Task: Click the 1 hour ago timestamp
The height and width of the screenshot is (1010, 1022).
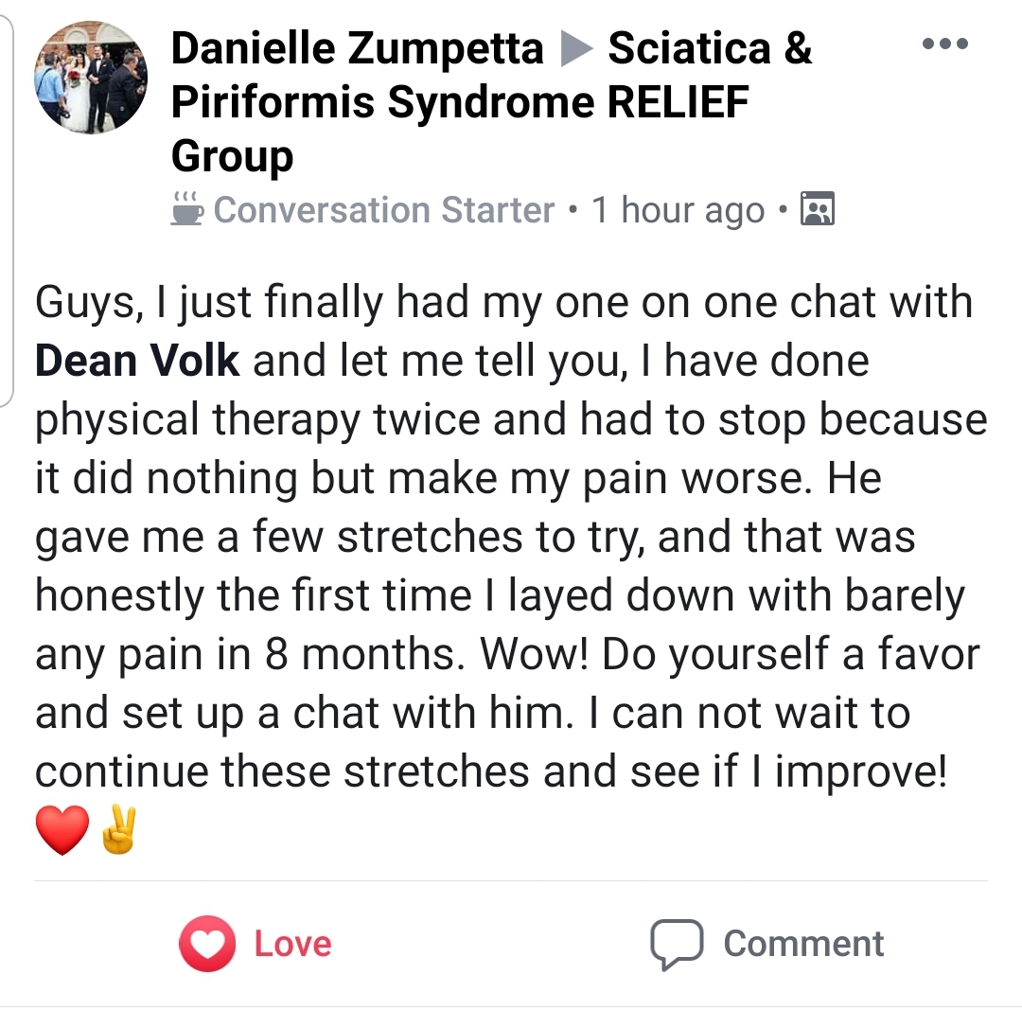Action: coord(678,208)
